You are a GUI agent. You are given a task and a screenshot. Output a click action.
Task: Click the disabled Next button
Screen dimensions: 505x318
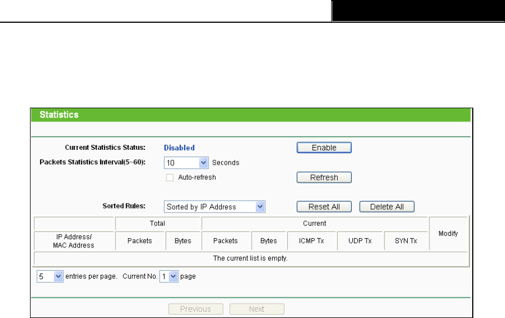[x=257, y=309]
